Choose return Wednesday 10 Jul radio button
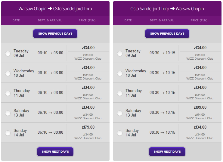The height and width of the screenshot is (162, 223). [x=120, y=73]
